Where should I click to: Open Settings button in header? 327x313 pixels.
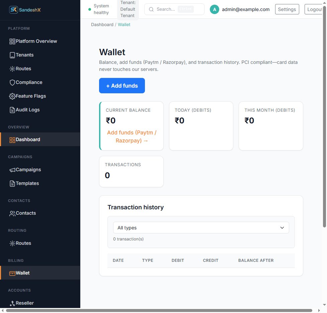click(287, 9)
